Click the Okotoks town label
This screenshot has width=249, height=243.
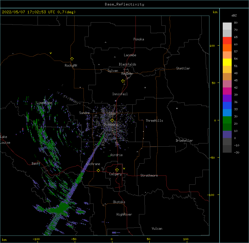tap(119, 202)
